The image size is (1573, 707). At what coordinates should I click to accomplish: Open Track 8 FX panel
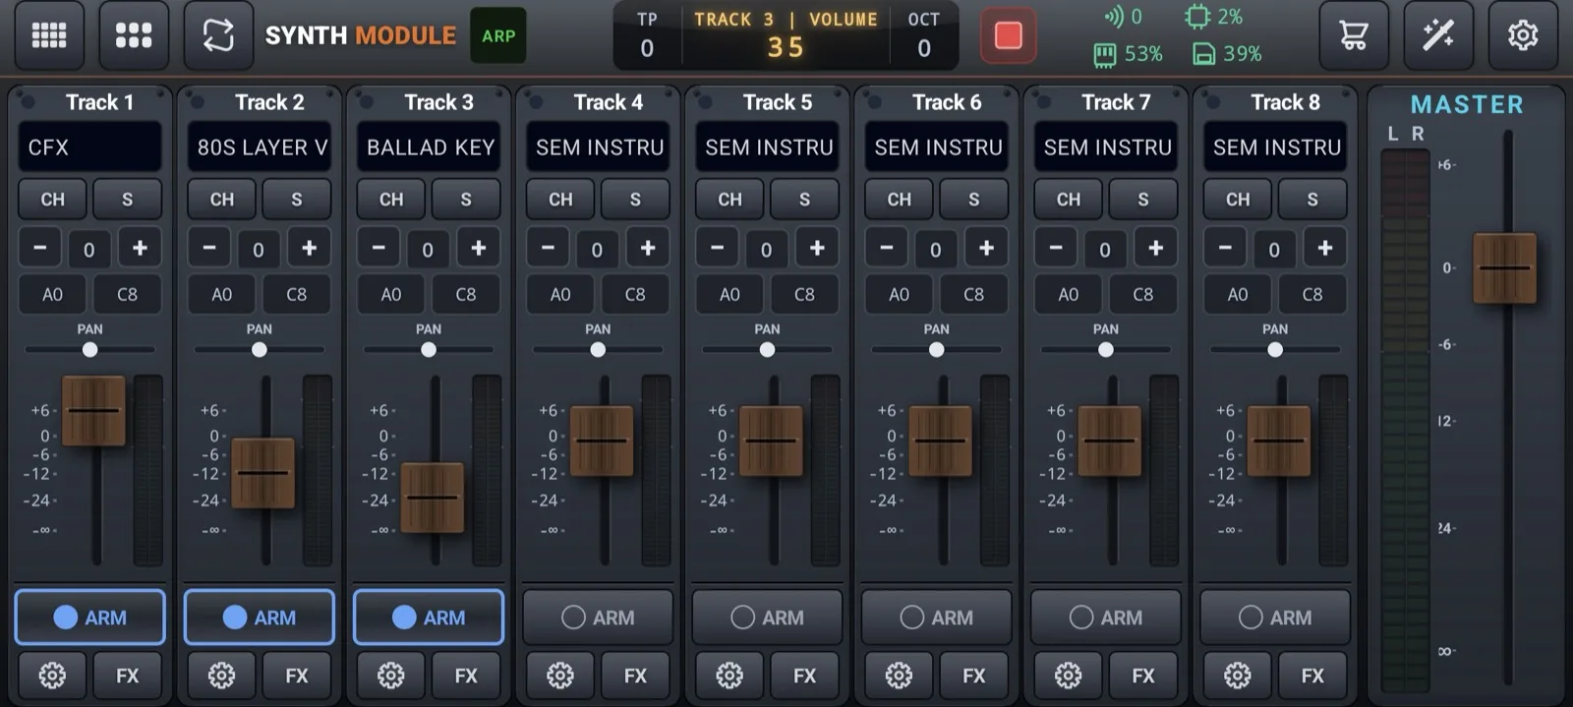coord(1311,676)
